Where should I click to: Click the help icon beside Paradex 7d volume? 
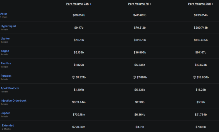tap(134, 77)
